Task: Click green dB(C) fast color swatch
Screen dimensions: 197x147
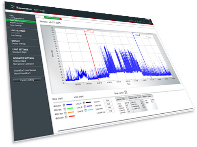Action: (x=70, y=108)
